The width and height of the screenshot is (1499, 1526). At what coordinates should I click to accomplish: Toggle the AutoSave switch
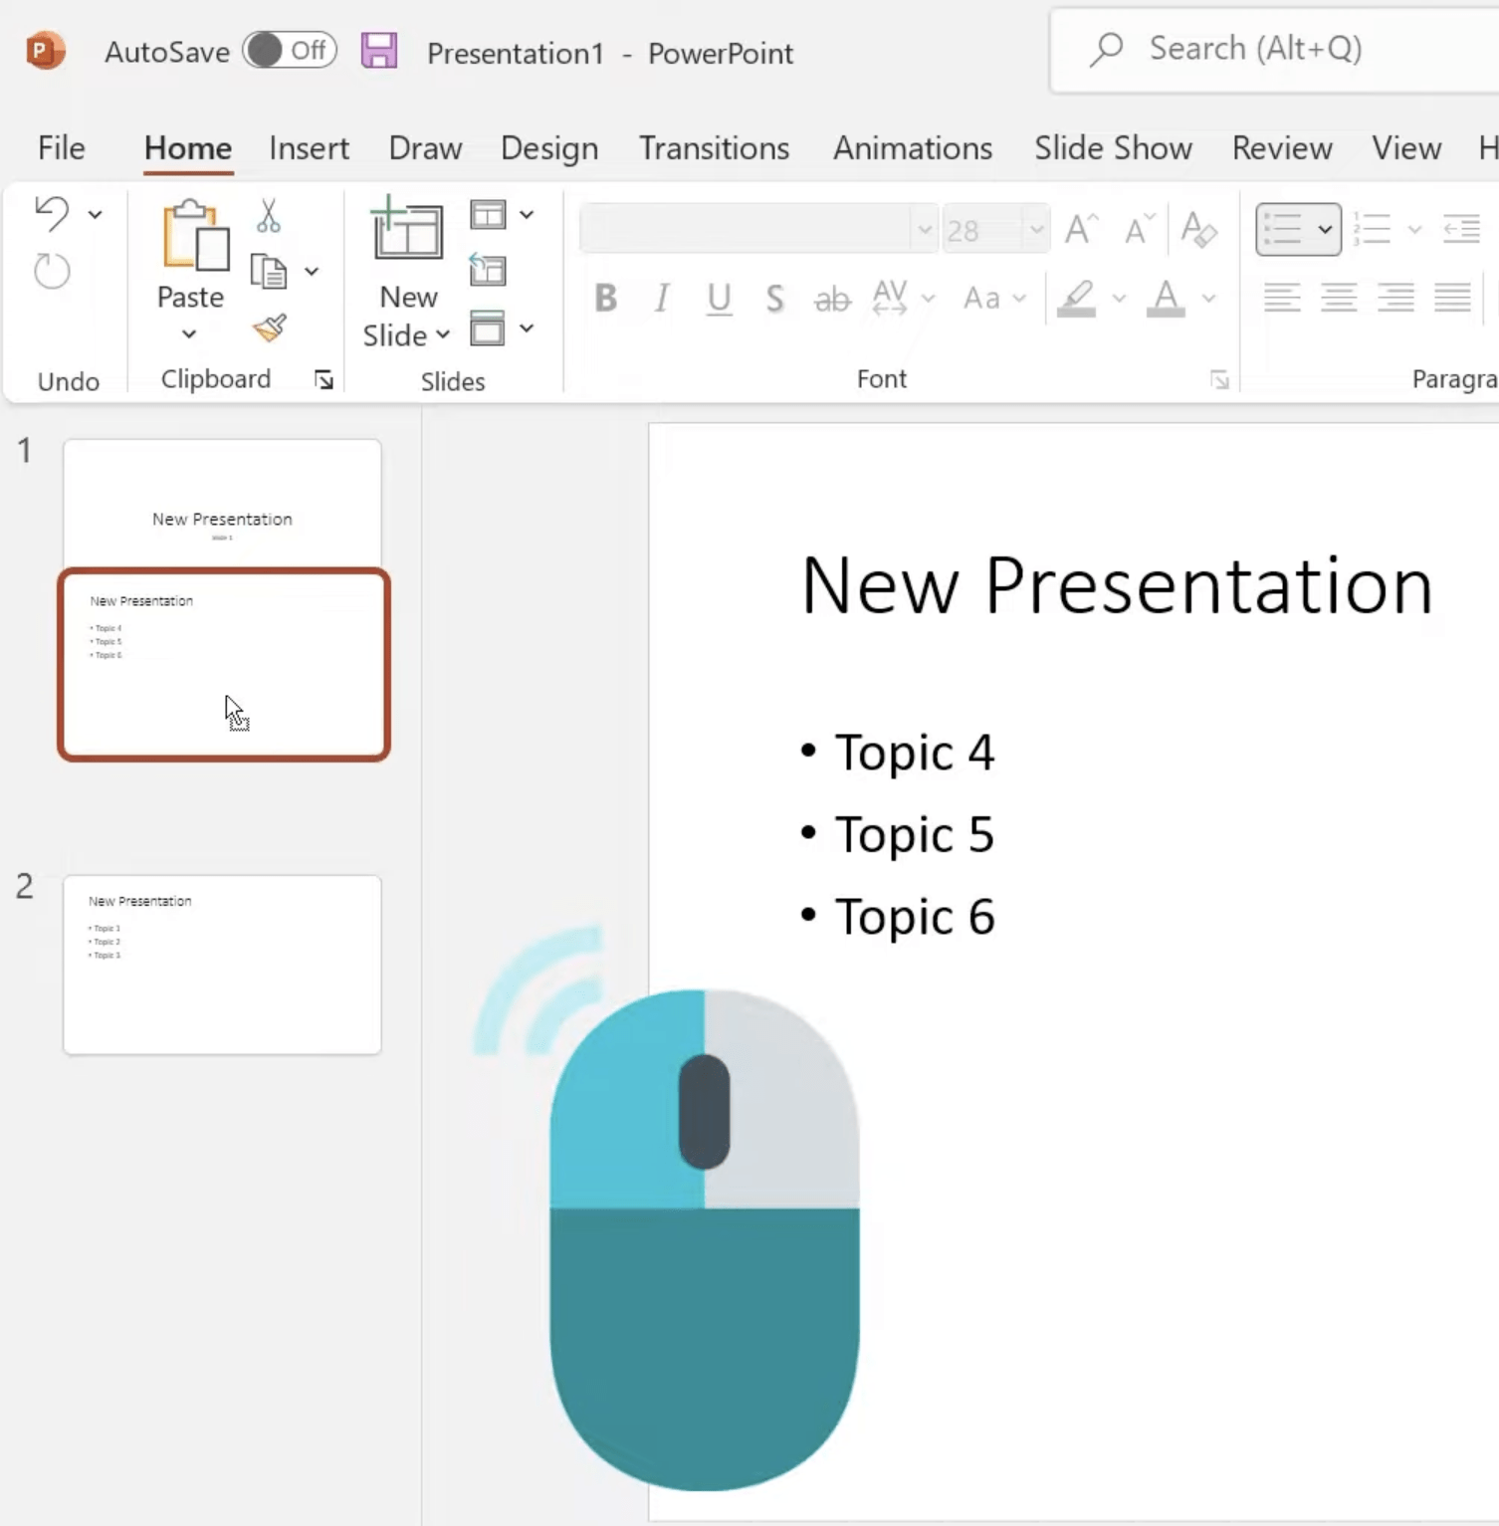(290, 51)
